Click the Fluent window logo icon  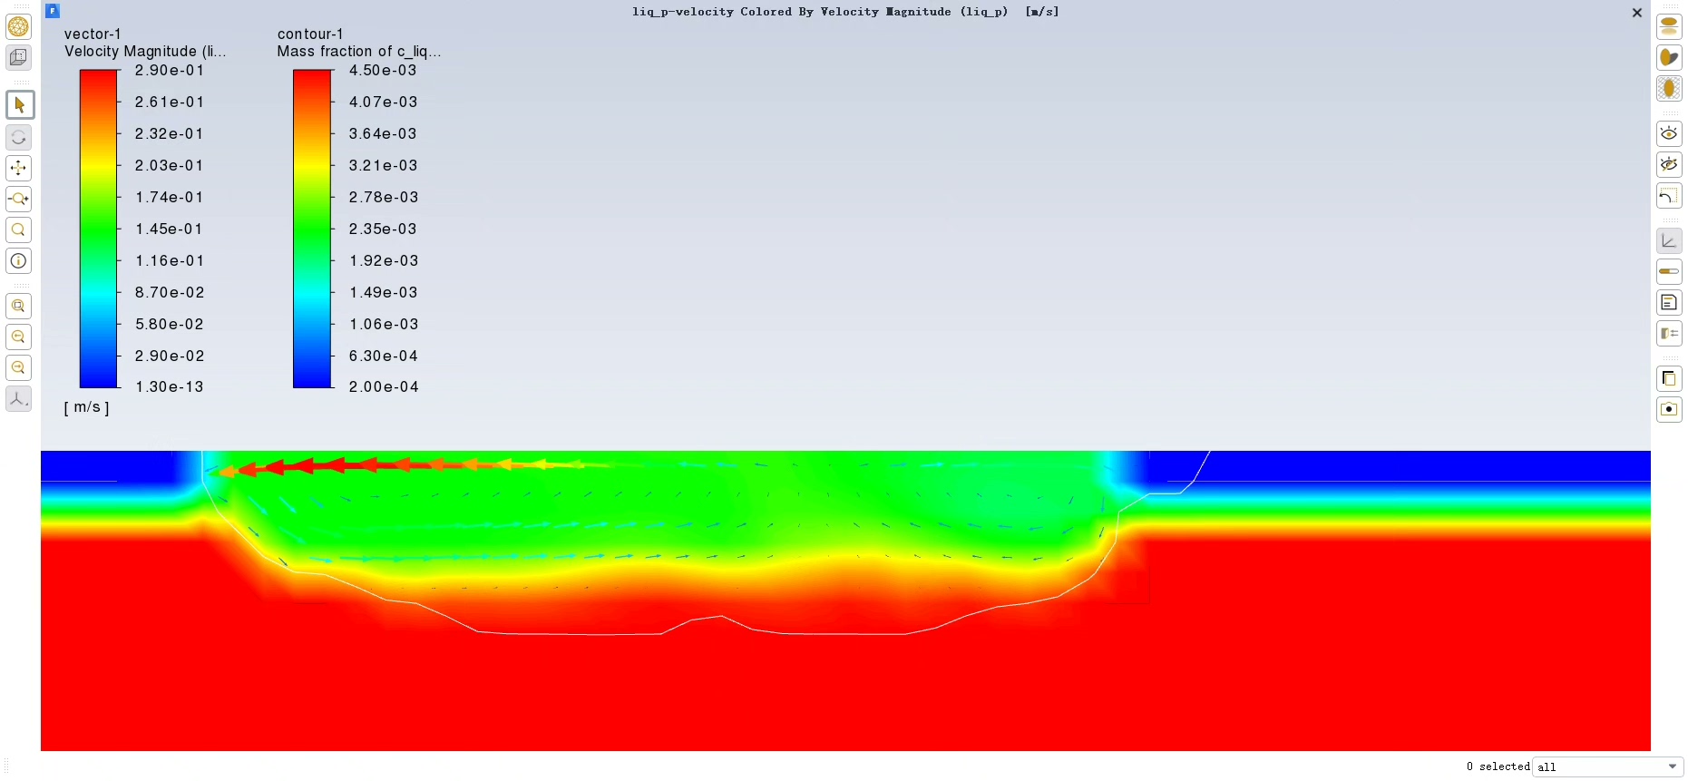click(x=53, y=11)
